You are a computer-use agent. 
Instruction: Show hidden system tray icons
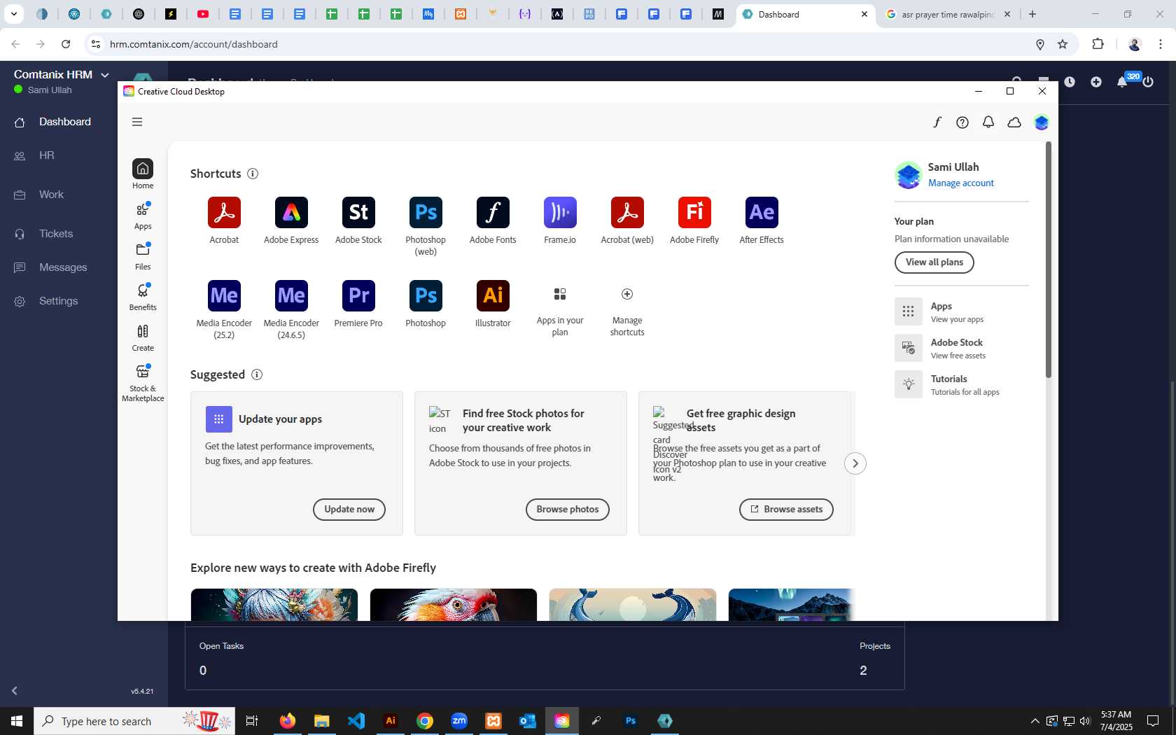point(1035,721)
